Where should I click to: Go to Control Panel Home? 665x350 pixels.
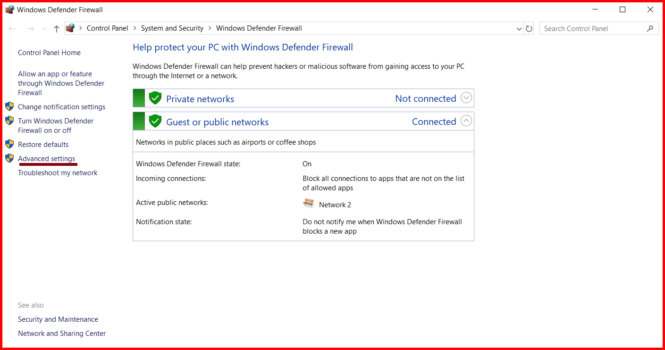pos(49,52)
